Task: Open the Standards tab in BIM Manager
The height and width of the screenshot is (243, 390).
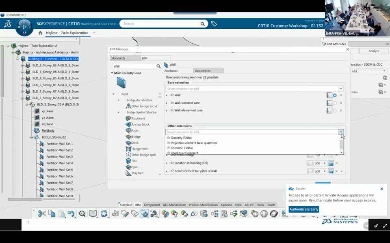Action: click(x=125, y=58)
